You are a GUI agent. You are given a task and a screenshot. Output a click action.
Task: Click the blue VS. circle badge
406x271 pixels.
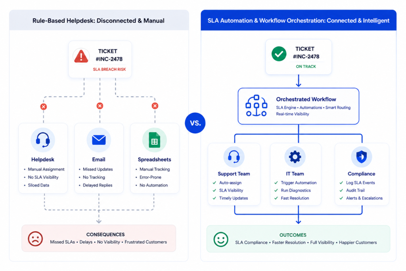[195, 123]
